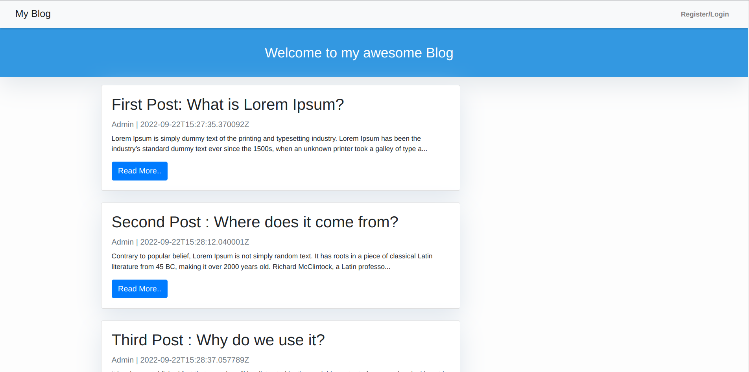
Task: Open 'First Post: What is Lorem Ipsum?'
Action: pyautogui.click(x=227, y=104)
